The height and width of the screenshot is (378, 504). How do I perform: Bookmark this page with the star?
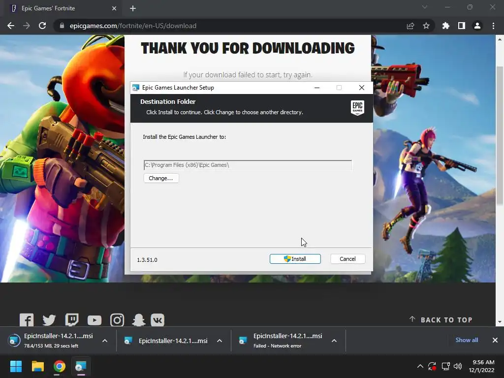point(426,26)
